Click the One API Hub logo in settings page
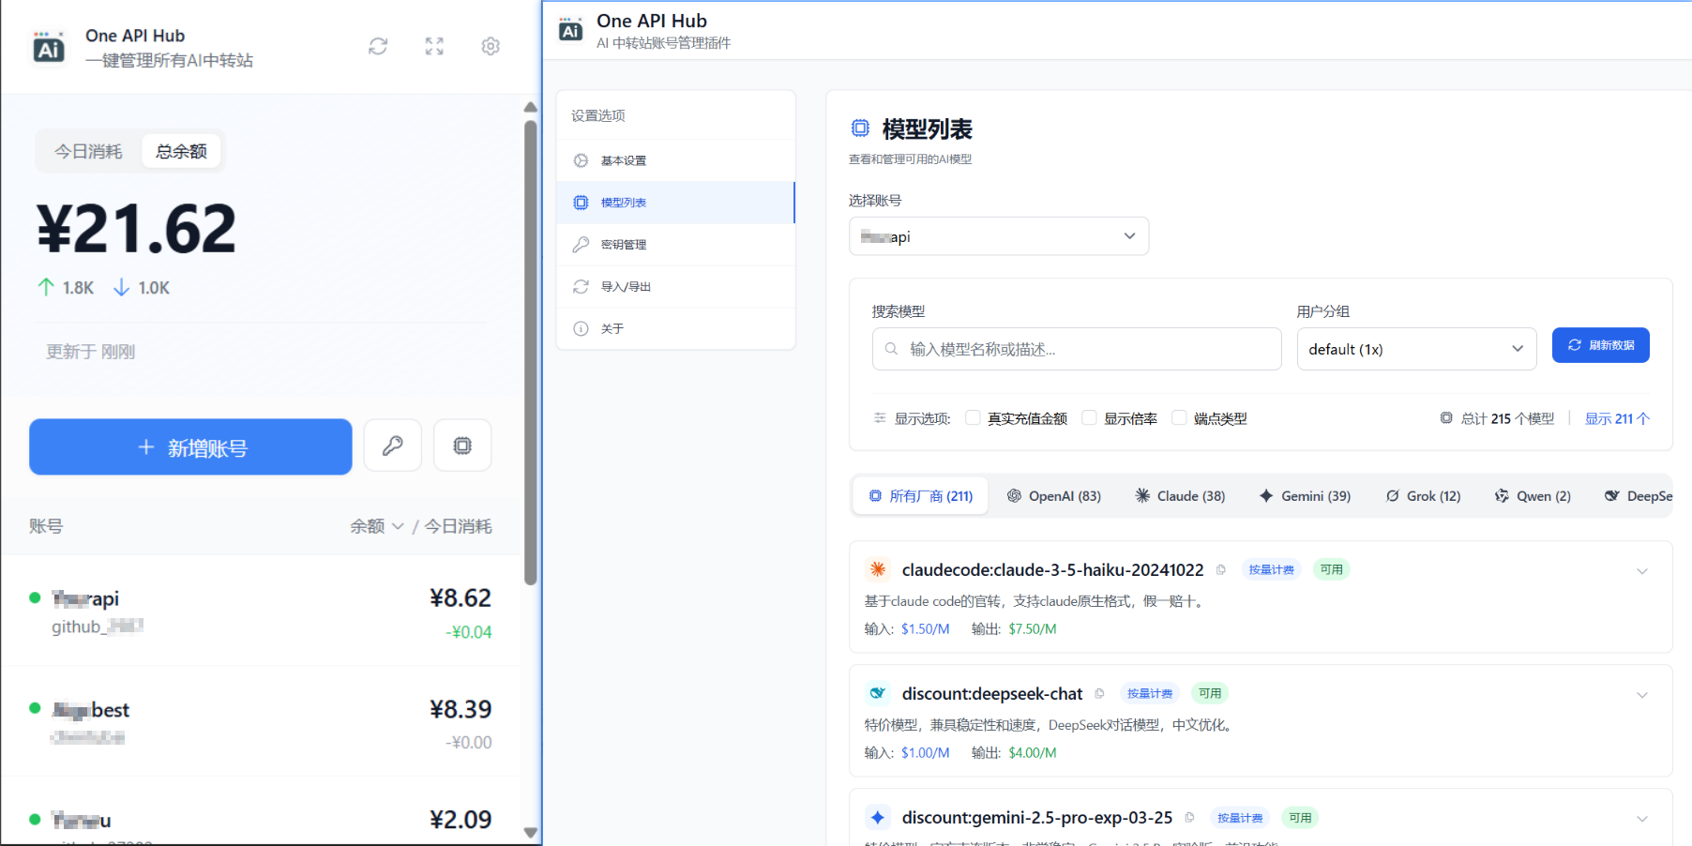Image resolution: width=1692 pixels, height=846 pixels. (x=570, y=30)
